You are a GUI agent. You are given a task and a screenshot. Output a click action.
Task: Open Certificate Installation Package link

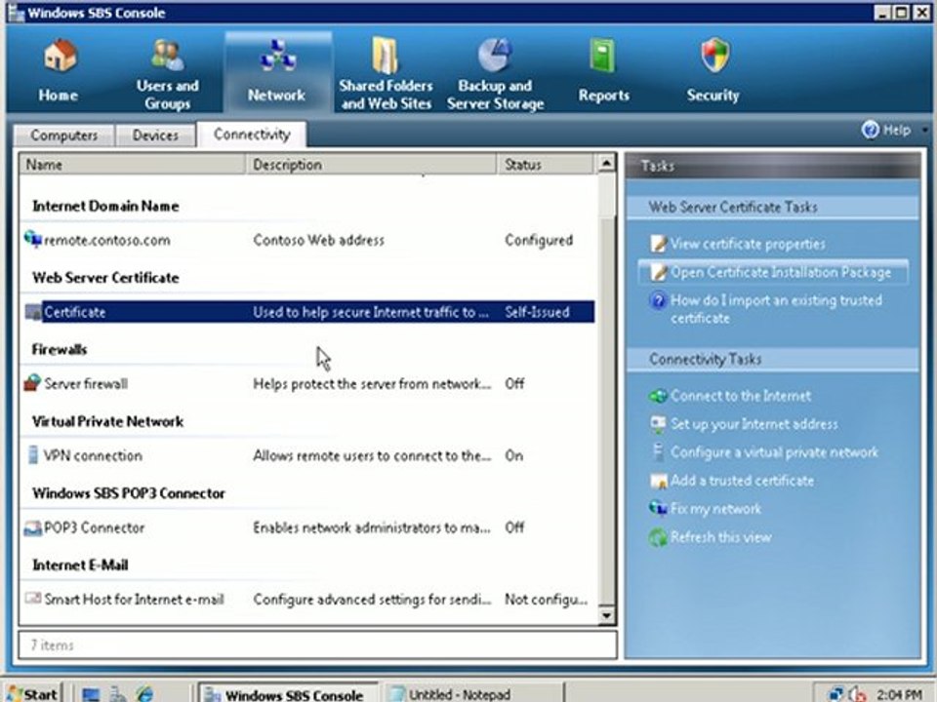click(x=781, y=272)
